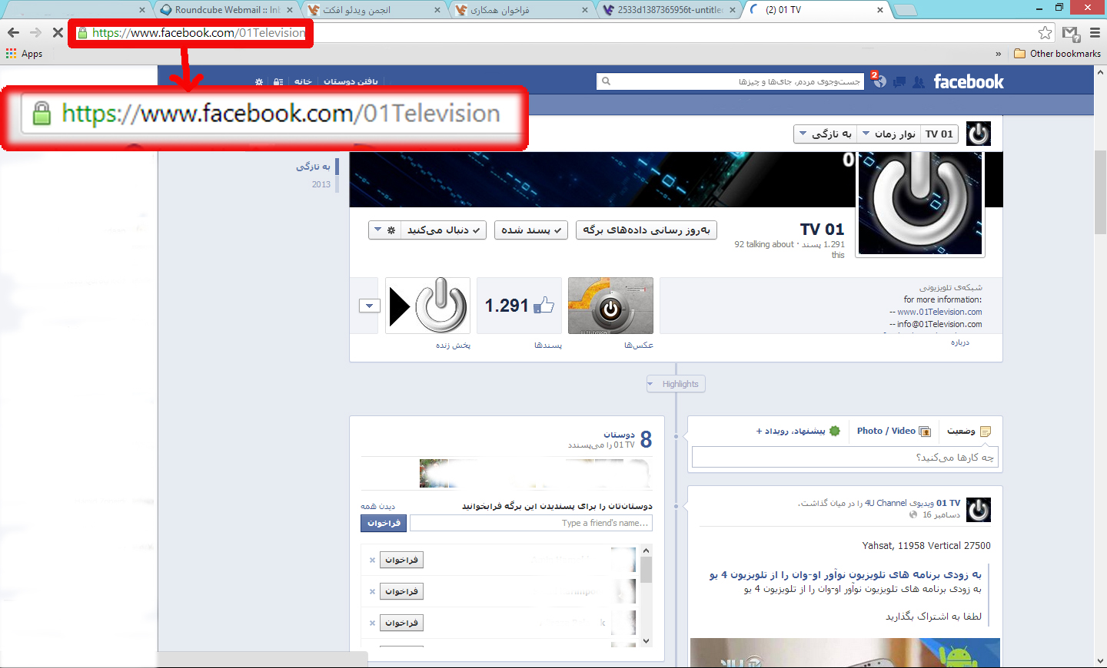Click the 4U Channel link in the post

[x=886, y=503]
